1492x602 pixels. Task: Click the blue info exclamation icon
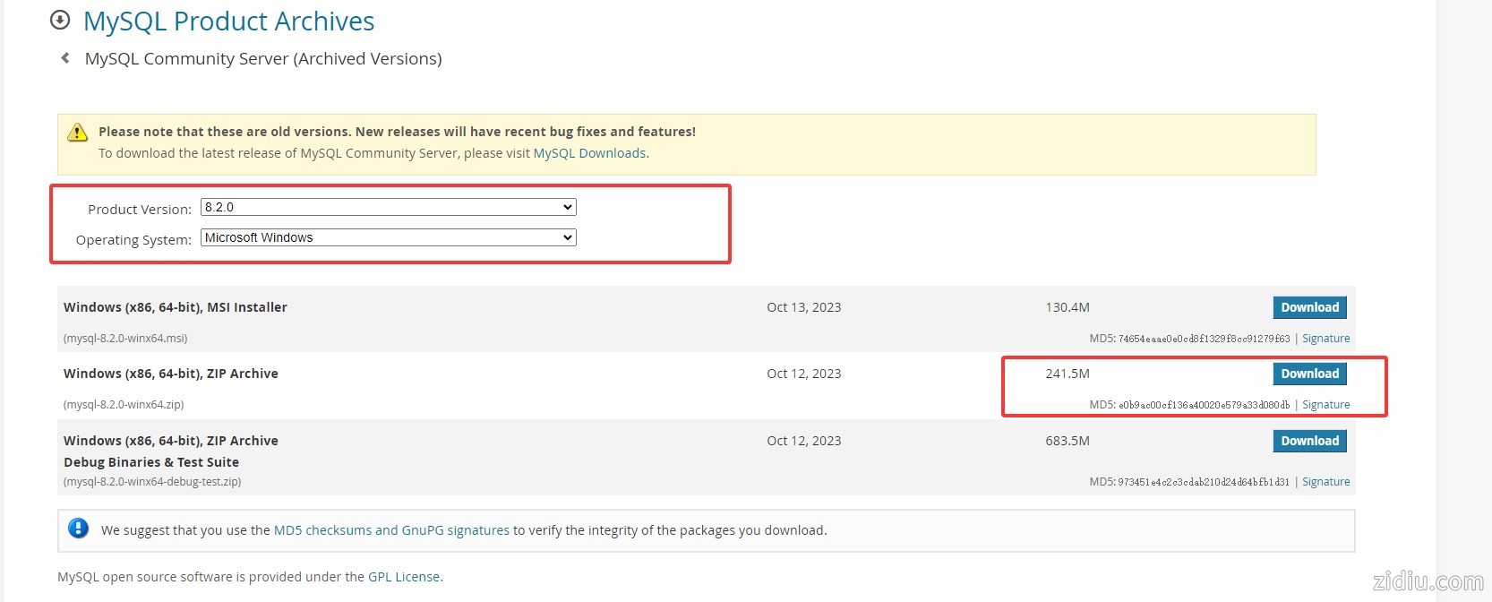[x=79, y=529]
